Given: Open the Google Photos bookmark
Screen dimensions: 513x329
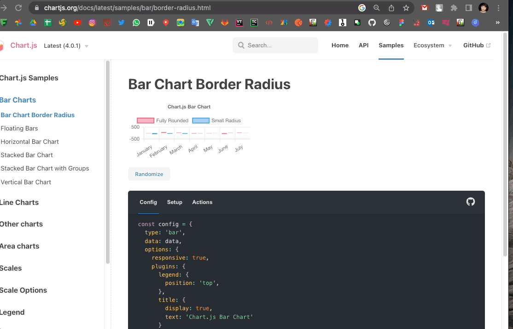Looking at the screenshot, I should point(18,23).
